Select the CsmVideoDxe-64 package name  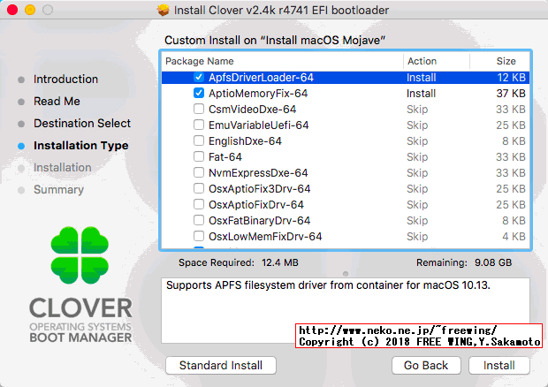click(252, 110)
